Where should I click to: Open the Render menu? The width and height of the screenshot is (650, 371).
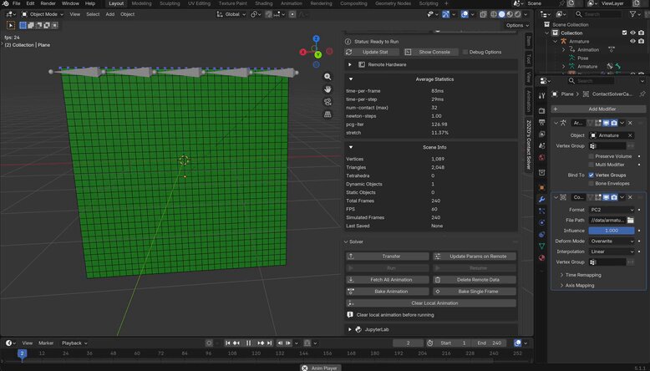coord(48,3)
